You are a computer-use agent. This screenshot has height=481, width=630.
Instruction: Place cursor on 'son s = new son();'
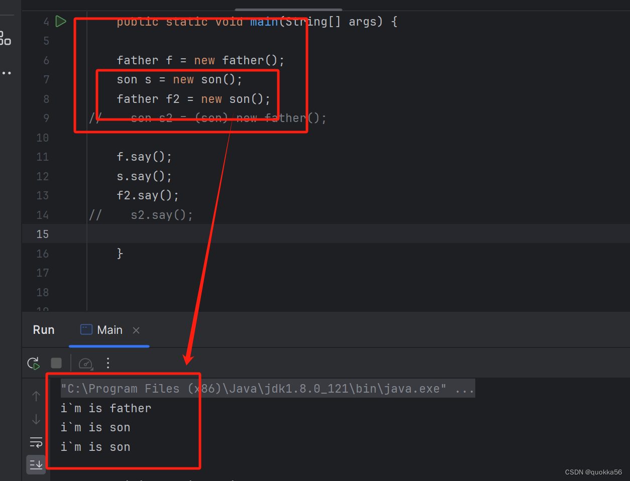click(179, 80)
